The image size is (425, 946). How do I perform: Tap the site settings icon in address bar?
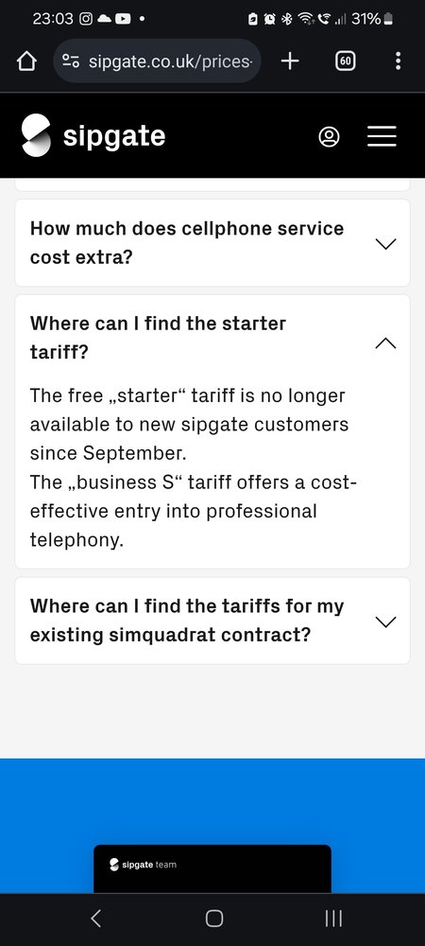point(71,61)
